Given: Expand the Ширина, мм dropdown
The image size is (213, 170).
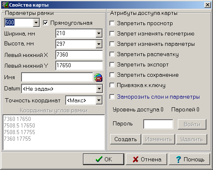Looking at the screenshot, I should click(99, 33).
